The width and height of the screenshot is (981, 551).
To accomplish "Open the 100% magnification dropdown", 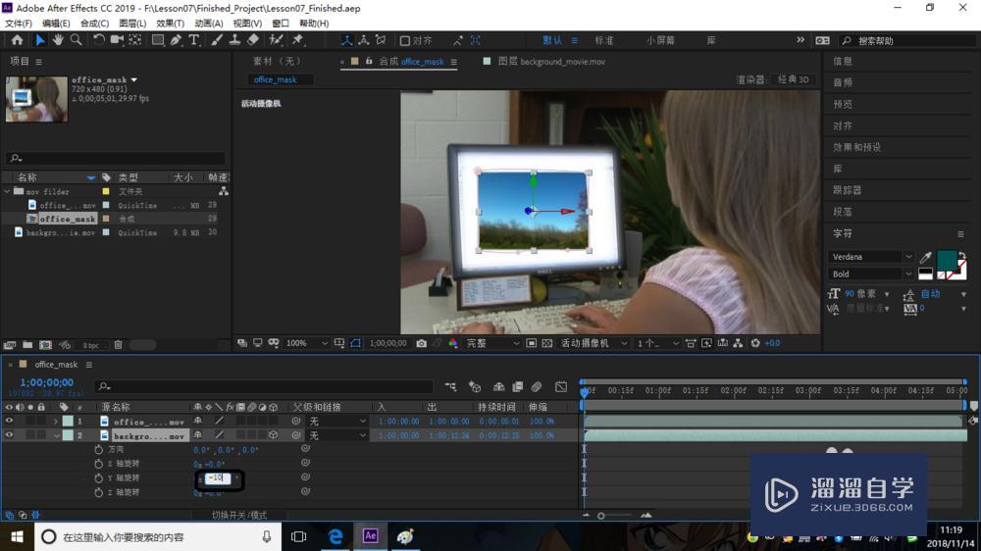I will [x=306, y=343].
